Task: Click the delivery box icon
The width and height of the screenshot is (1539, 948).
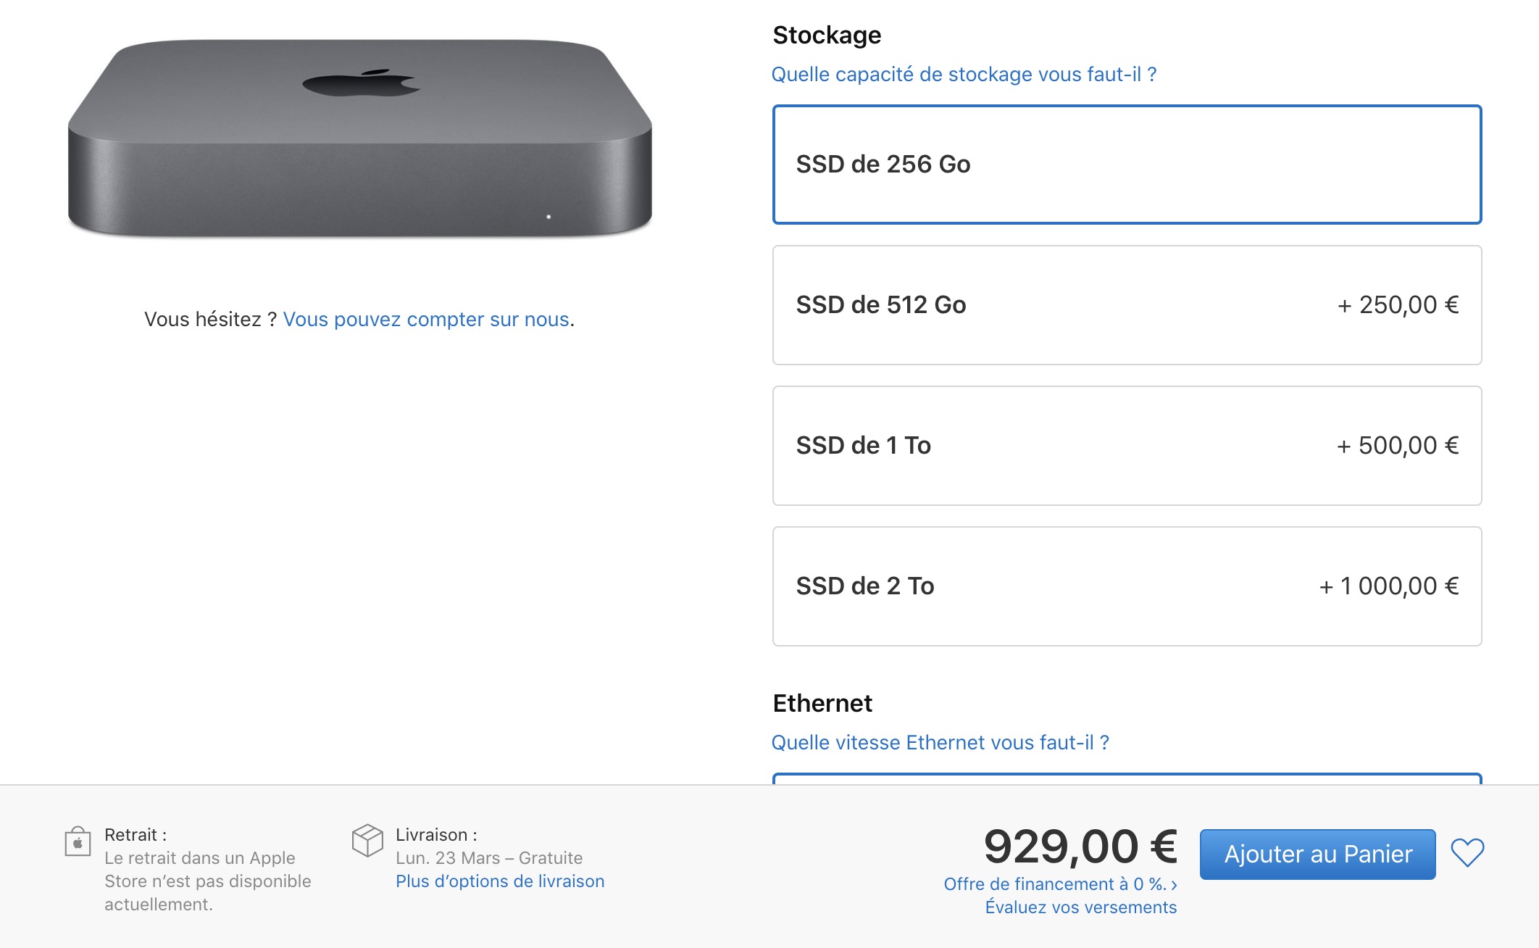Action: point(367,840)
